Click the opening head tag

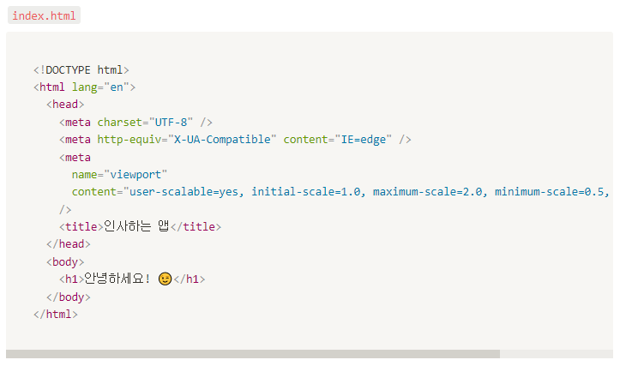pyautogui.click(x=65, y=105)
